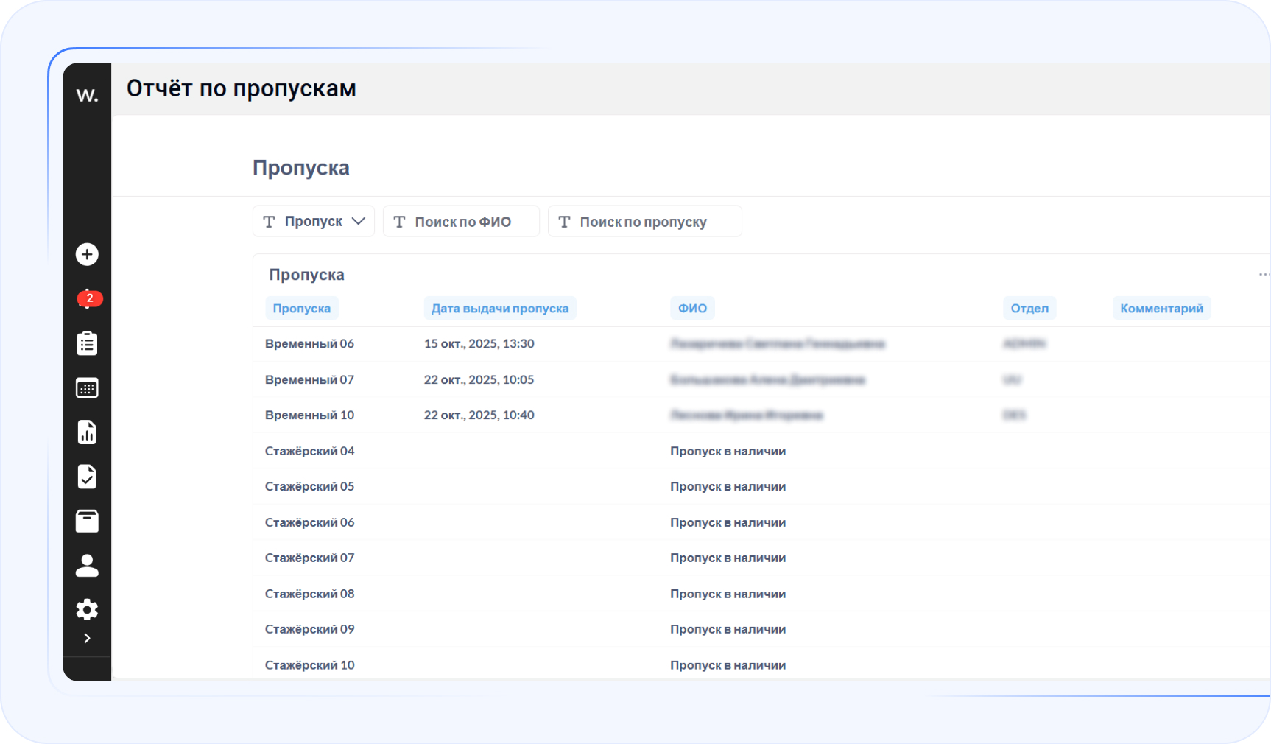Open notifications with red badge 2
The image size is (1271, 744).
point(88,298)
